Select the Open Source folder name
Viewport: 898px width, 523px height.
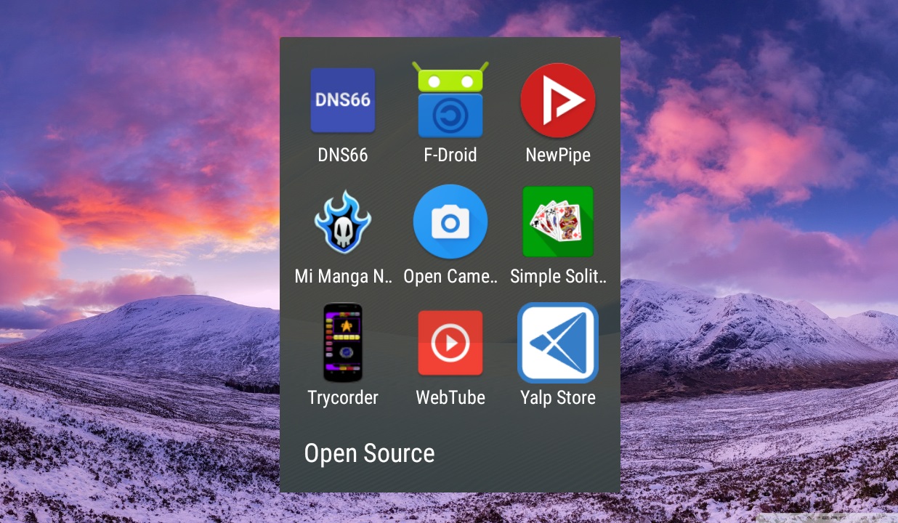pyautogui.click(x=369, y=454)
